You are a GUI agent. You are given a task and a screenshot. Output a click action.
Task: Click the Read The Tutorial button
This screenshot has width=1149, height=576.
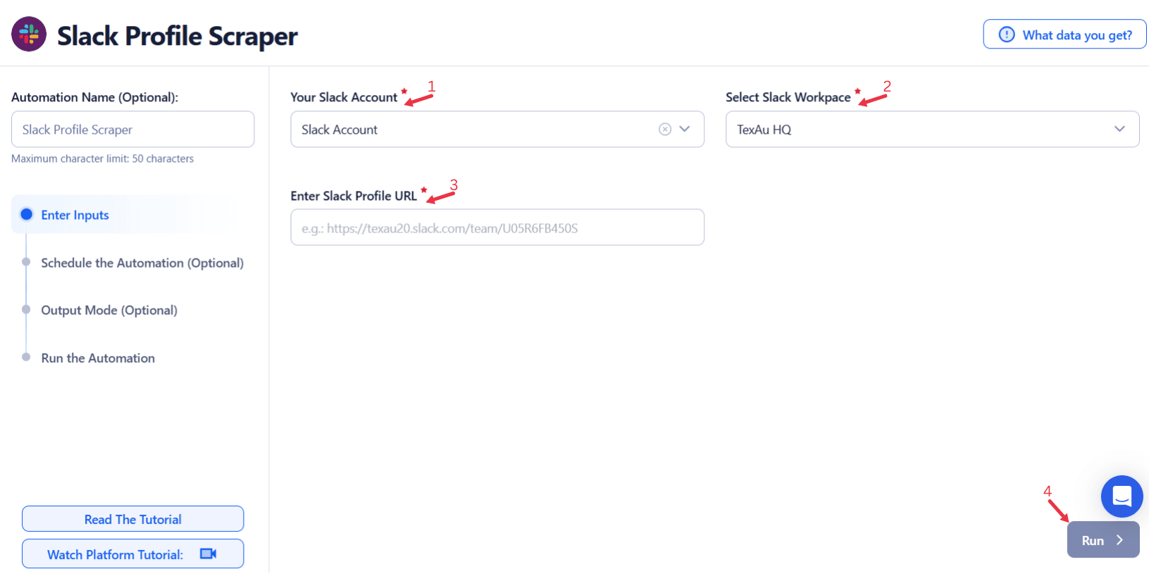pyautogui.click(x=132, y=519)
